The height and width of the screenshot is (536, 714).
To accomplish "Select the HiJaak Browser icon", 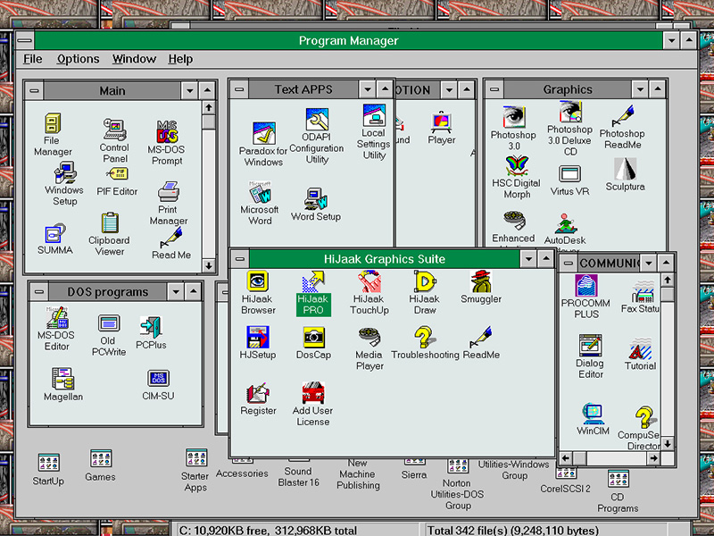I will click(x=258, y=281).
